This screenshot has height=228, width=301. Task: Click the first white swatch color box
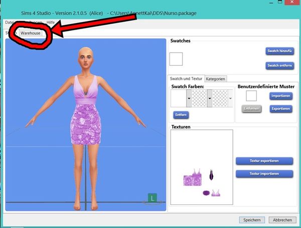point(178,98)
